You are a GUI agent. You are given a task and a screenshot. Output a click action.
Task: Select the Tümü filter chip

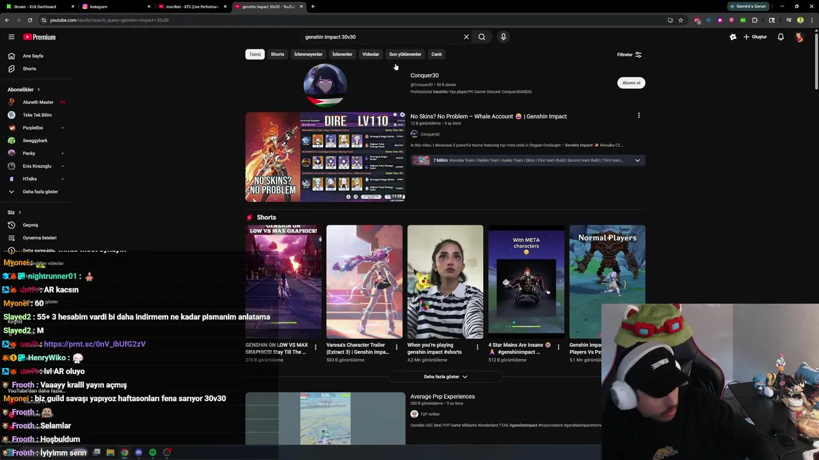coord(255,54)
